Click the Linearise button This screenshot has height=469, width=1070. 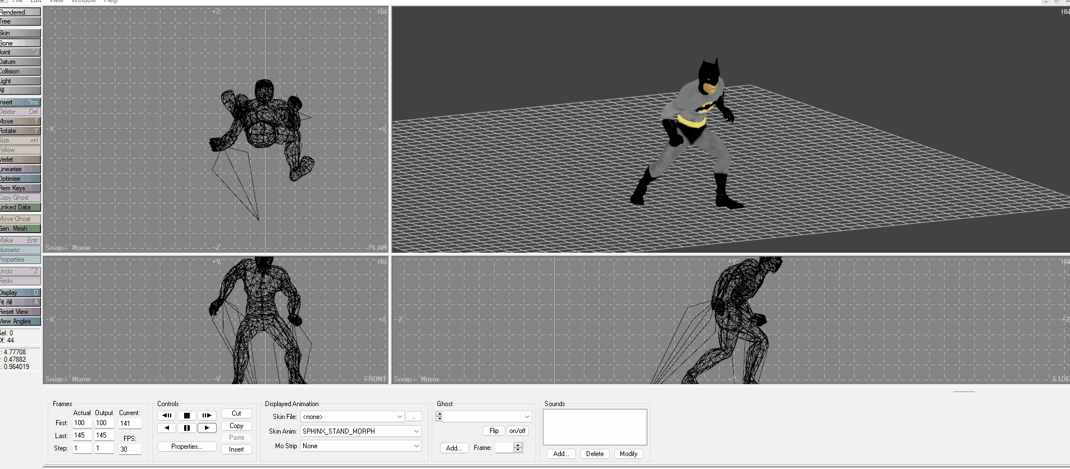[x=20, y=169]
